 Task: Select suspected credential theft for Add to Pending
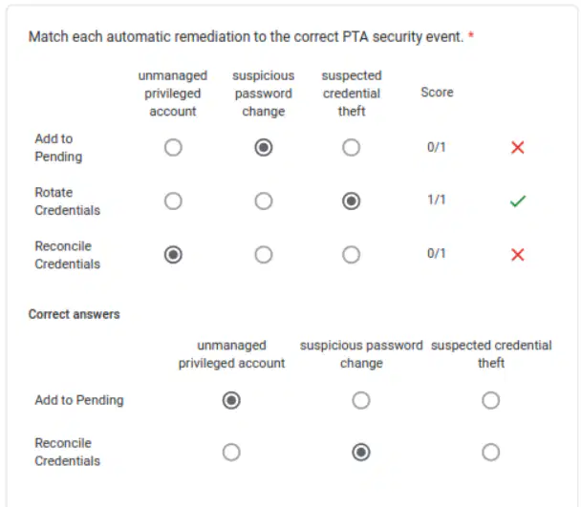tap(352, 147)
